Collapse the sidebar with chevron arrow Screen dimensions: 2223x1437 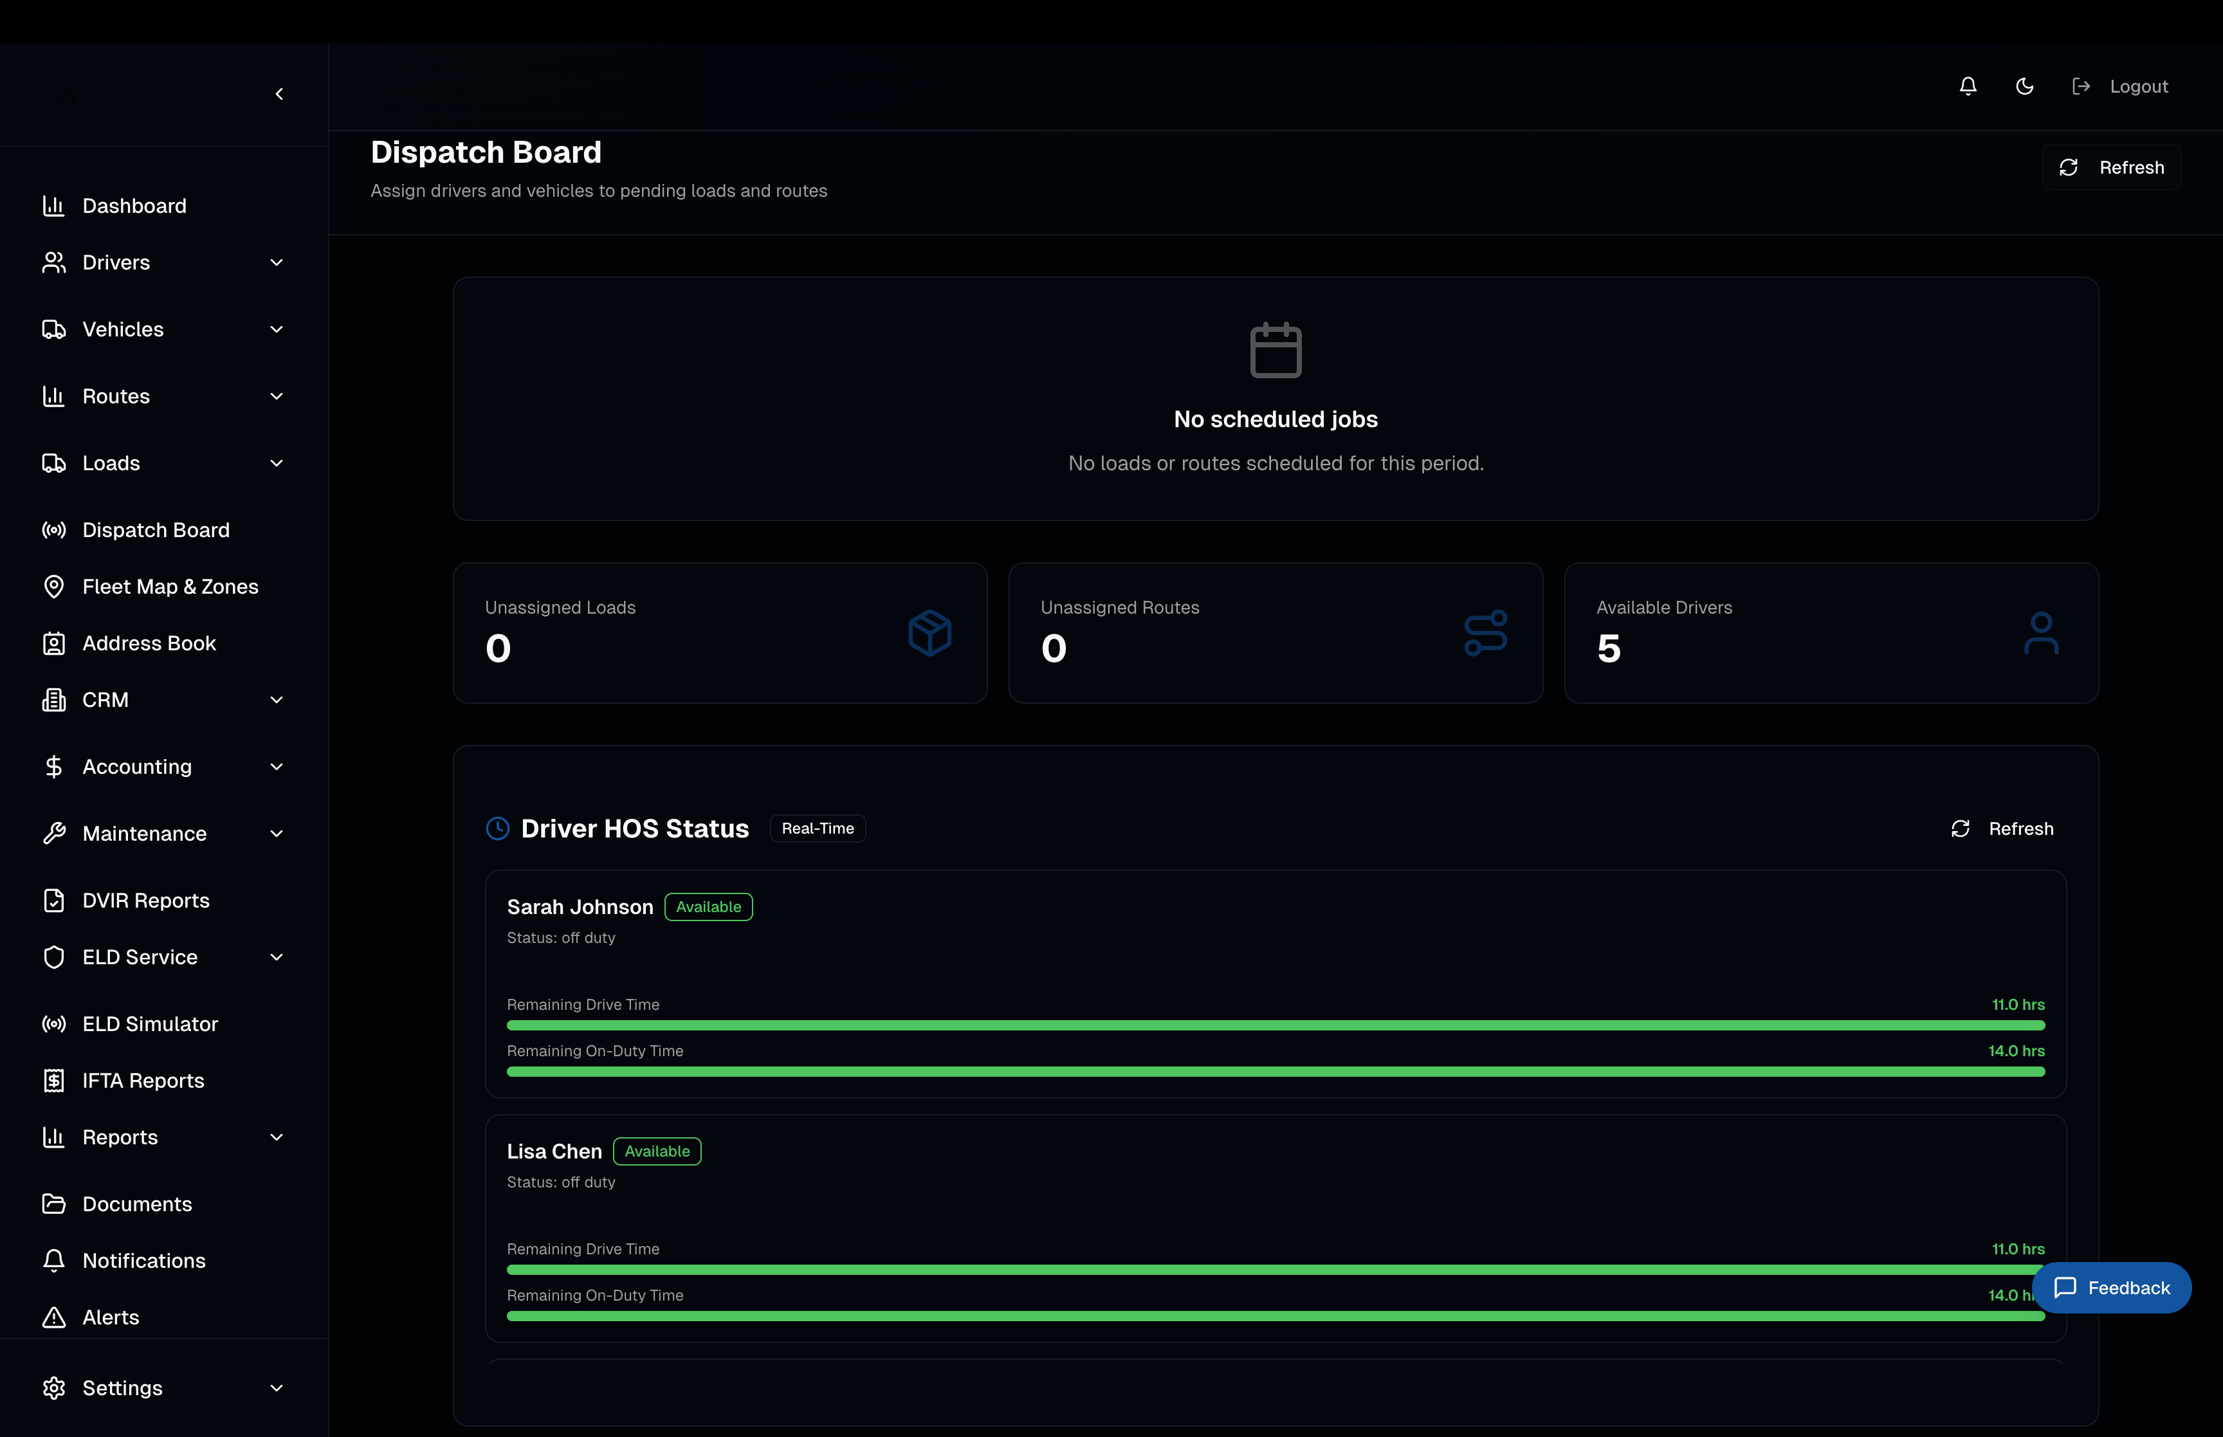(279, 95)
